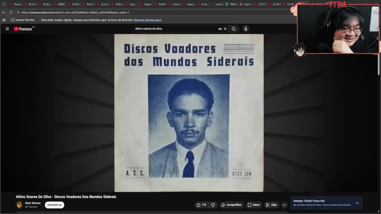Start voice search with the microphone
This screenshot has height=214, width=381.
246,29
